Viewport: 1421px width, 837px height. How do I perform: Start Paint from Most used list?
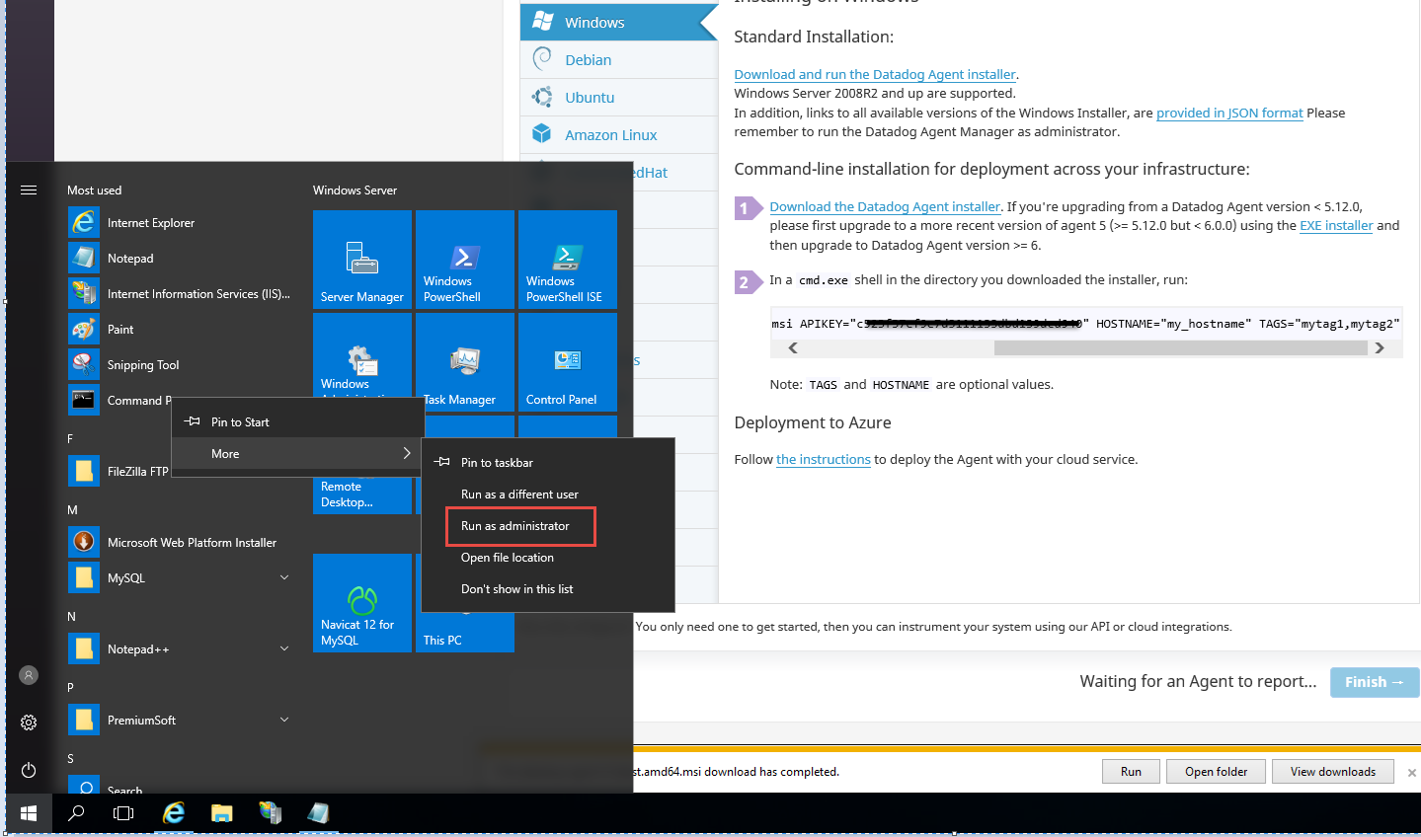coord(178,330)
